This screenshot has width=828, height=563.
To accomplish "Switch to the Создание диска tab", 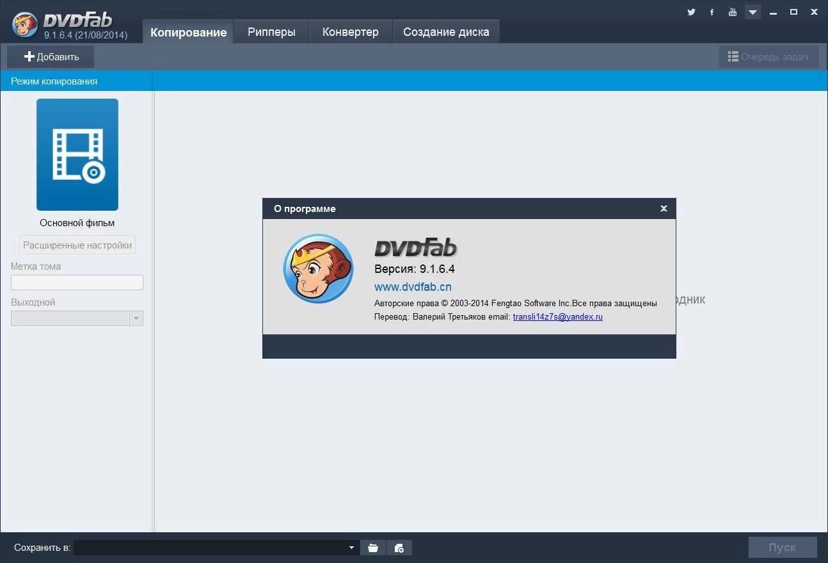I will (x=446, y=32).
